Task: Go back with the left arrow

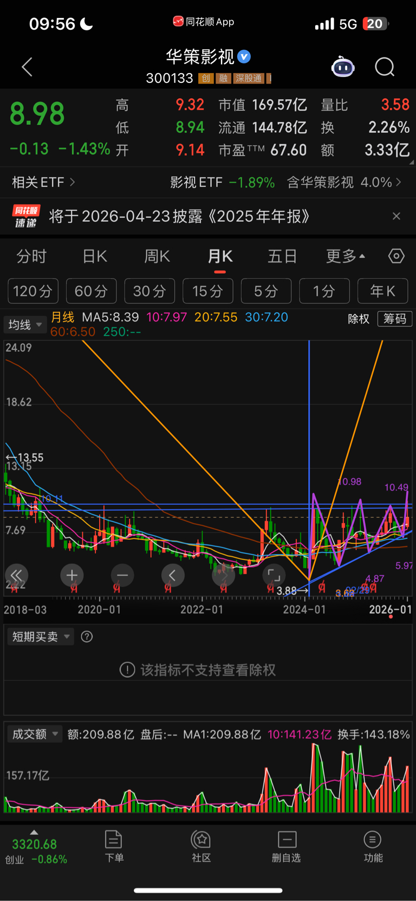Action: 27,67
